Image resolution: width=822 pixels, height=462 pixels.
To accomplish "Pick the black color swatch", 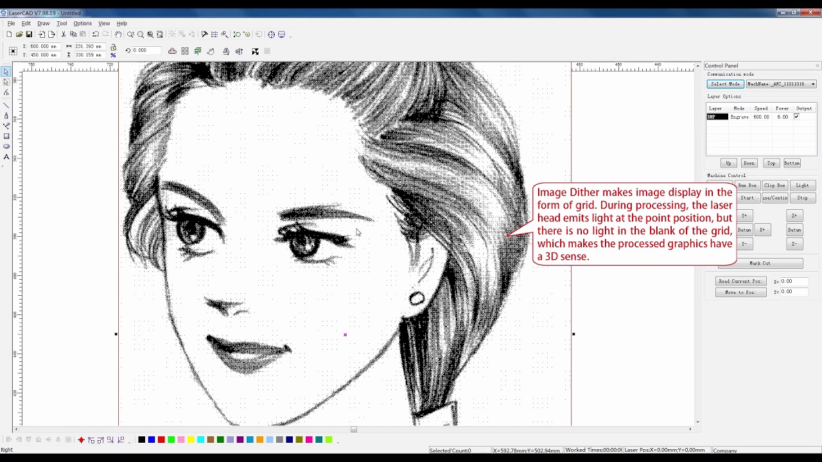I will pos(142,440).
